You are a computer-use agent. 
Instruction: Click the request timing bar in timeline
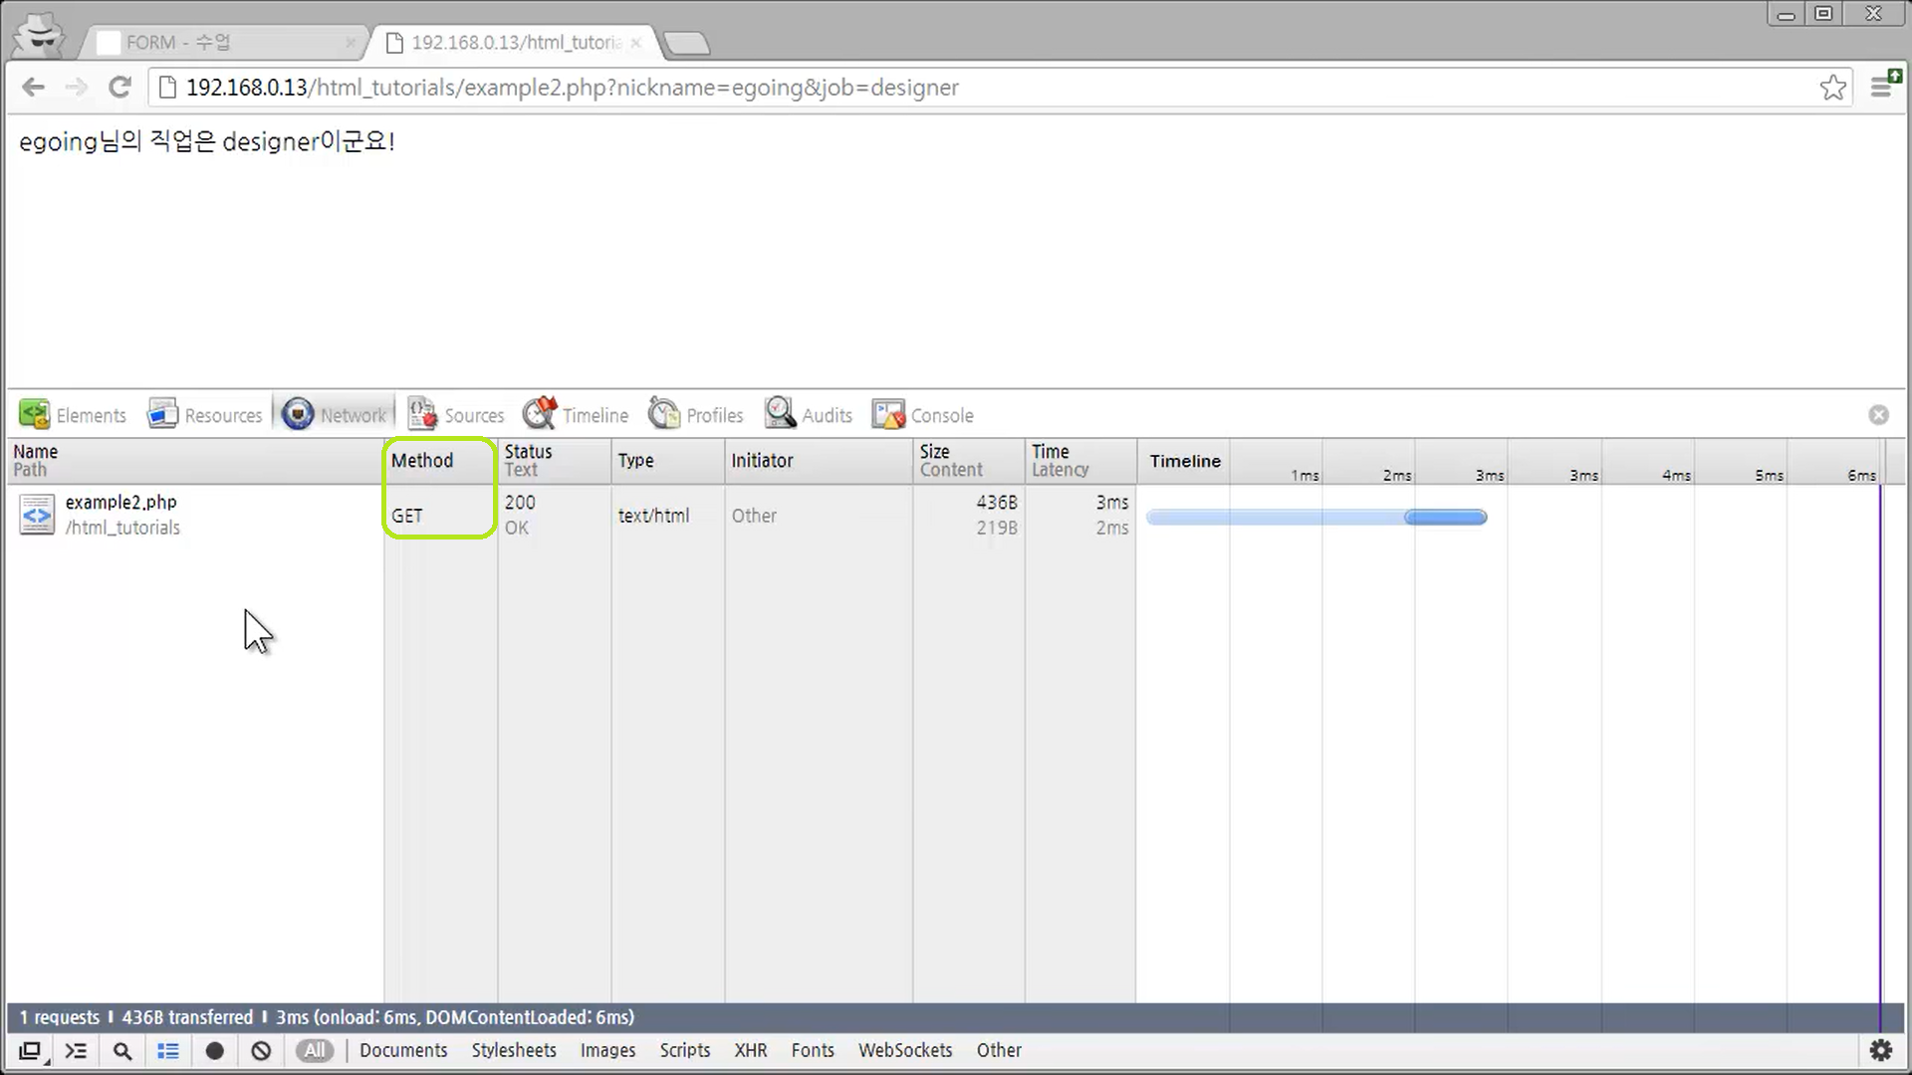click(1315, 517)
